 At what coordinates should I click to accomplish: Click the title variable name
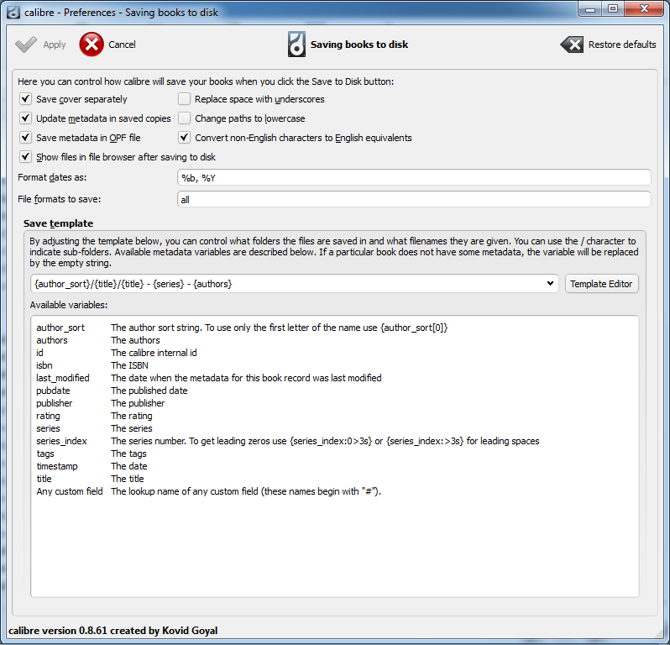point(44,479)
